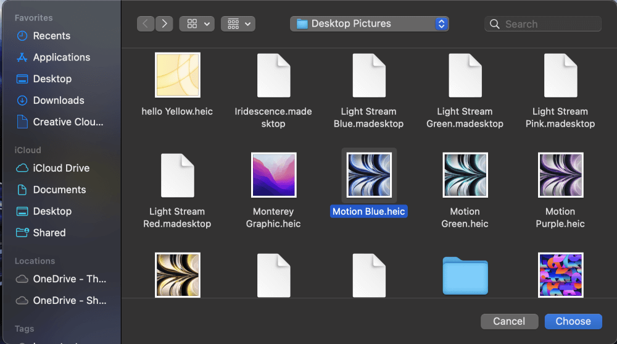Select the Iridescence.madesktop file
This screenshot has width=617, height=344.
coord(273,75)
